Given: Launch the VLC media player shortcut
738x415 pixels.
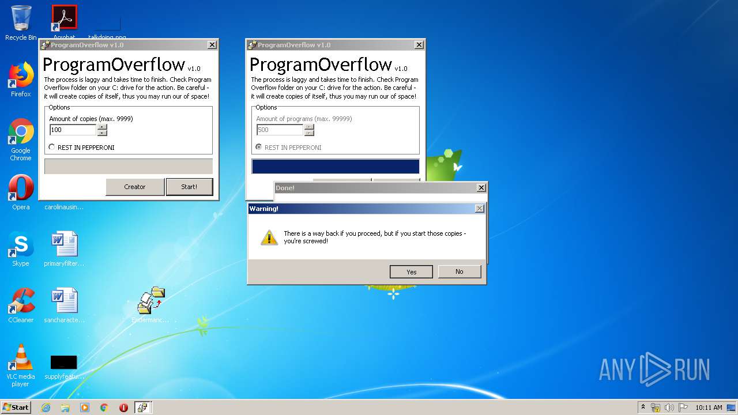Looking at the screenshot, I should (x=21, y=365).
